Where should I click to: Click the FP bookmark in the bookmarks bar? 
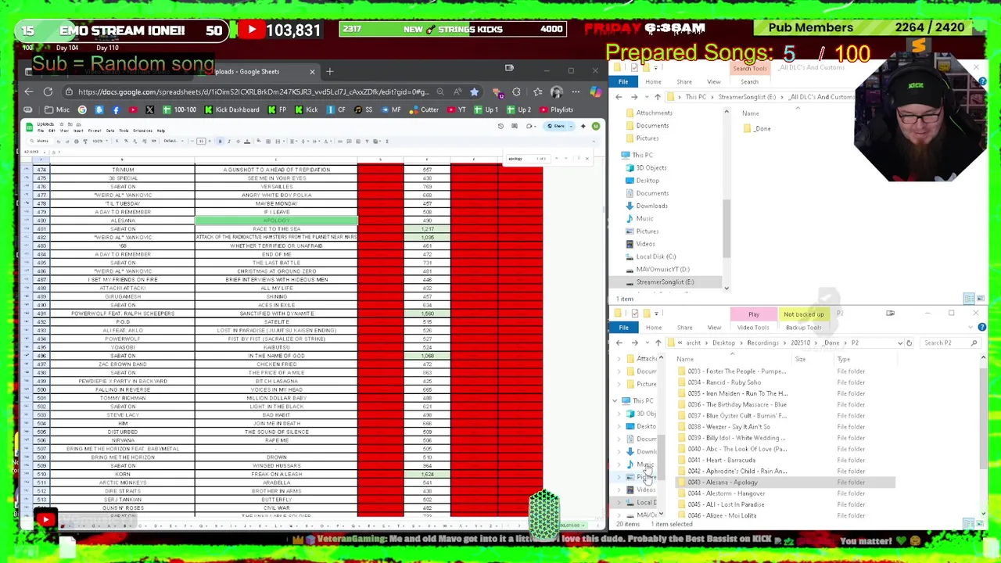point(277,109)
